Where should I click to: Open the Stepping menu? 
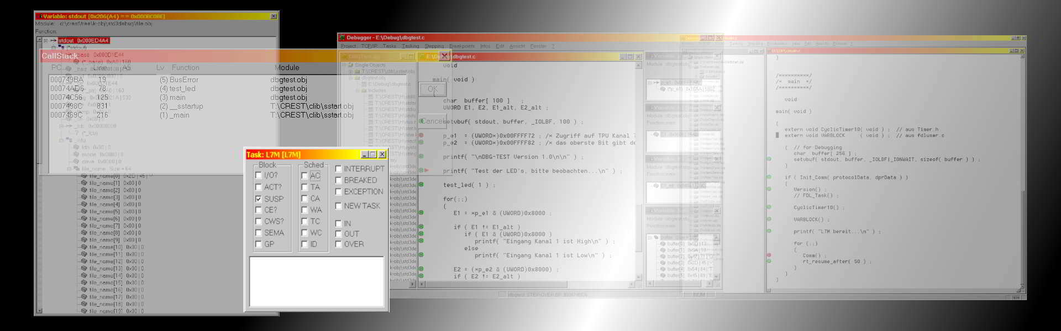(434, 46)
